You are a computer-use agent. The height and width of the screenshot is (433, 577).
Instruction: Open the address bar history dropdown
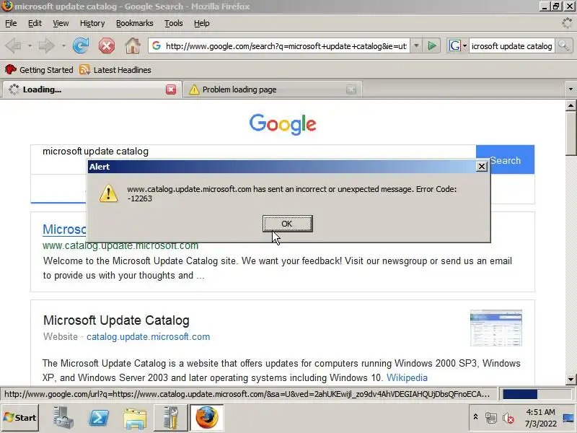tap(416, 46)
